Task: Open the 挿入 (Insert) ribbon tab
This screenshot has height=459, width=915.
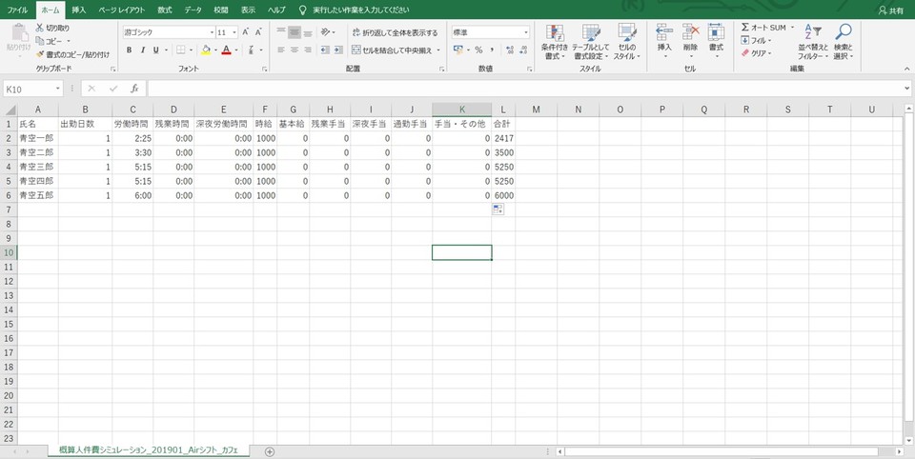Action: [78, 10]
